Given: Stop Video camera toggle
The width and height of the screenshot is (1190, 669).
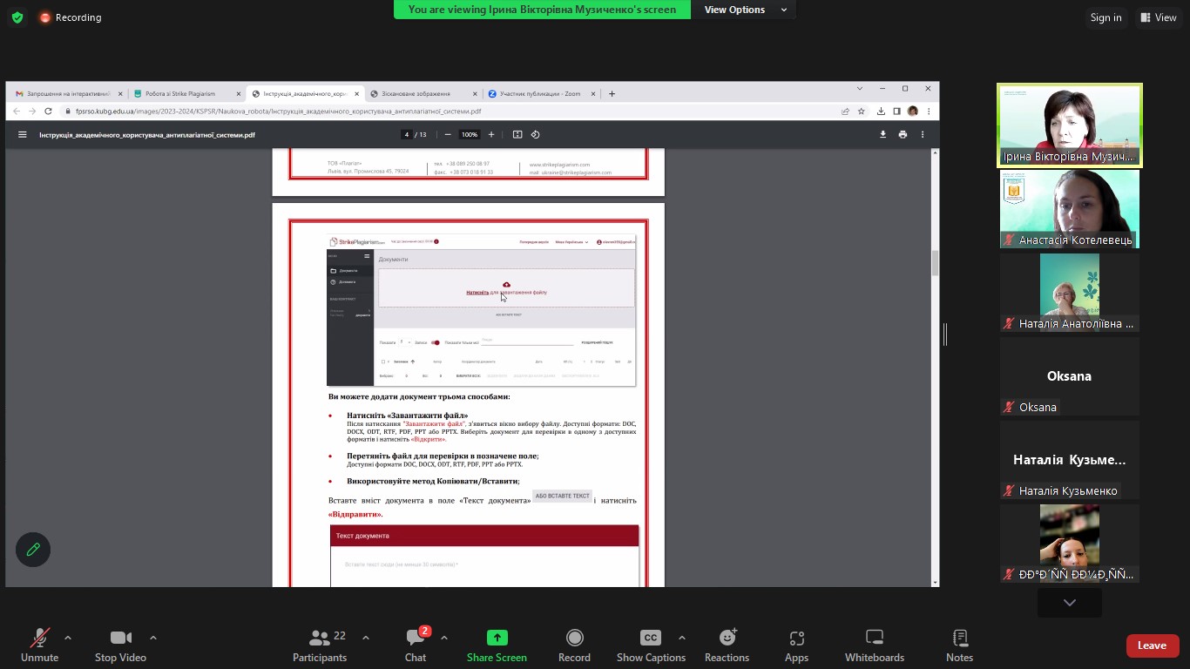Looking at the screenshot, I should (120, 645).
